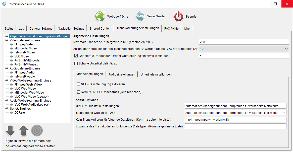Open the Navigation Settings tab
The image size is (293, 152).
(71, 28)
